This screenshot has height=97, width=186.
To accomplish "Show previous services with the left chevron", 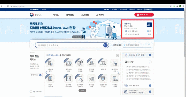I will [47, 73].
